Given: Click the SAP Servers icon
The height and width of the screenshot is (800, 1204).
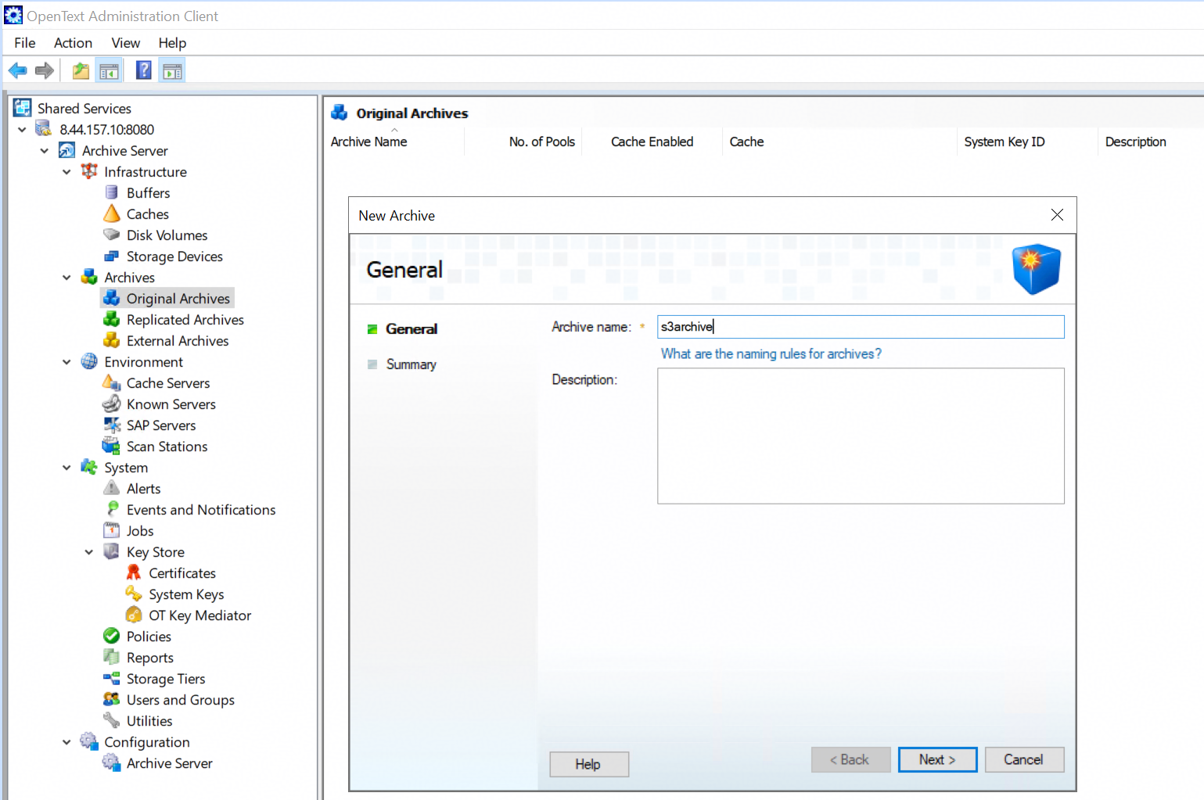Looking at the screenshot, I should pos(112,425).
